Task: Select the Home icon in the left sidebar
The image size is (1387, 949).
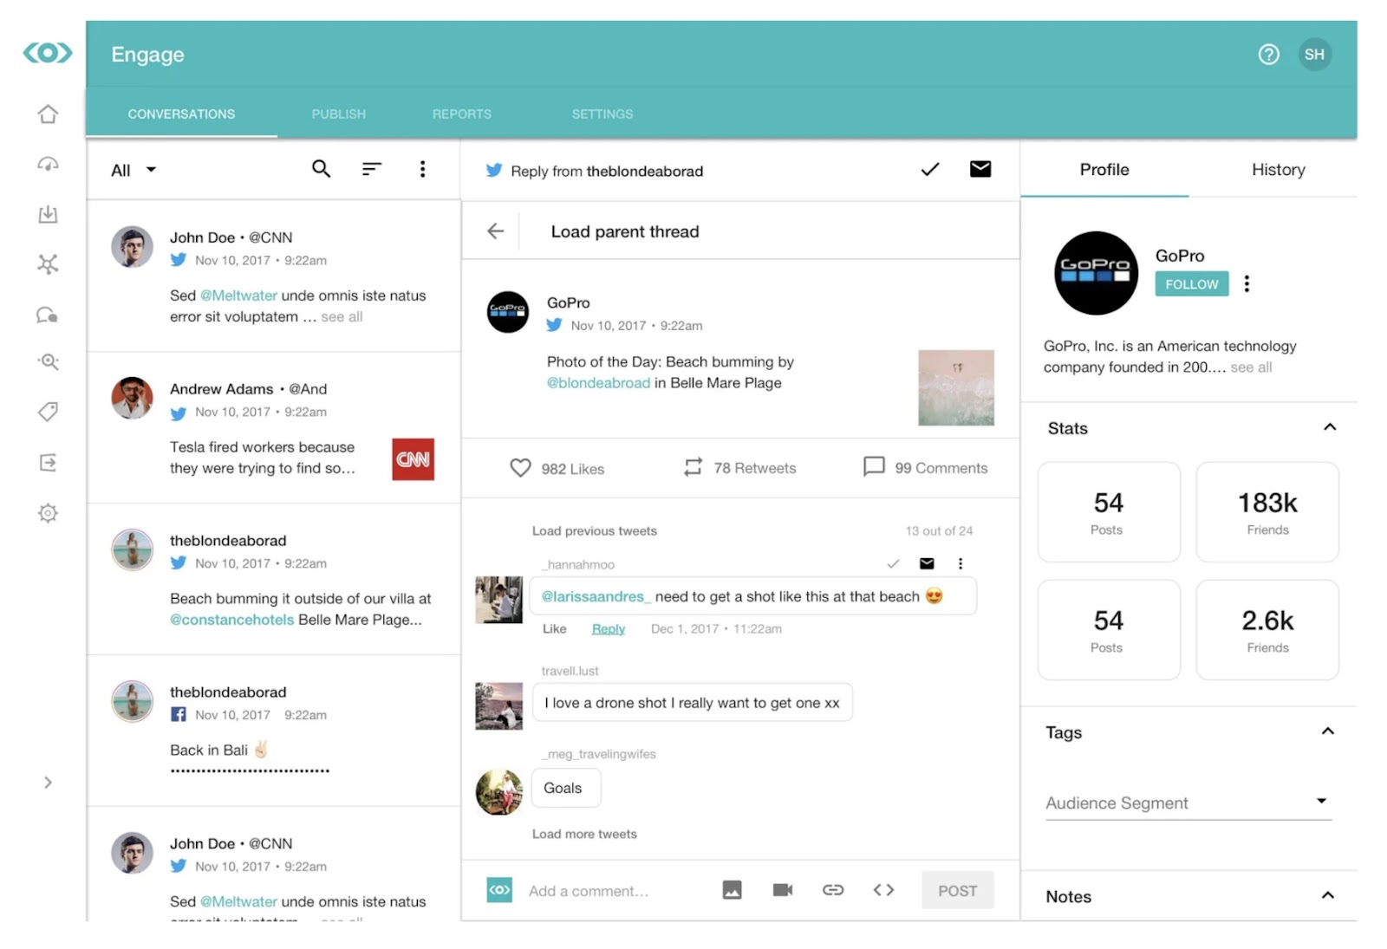Action: tap(48, 114)
